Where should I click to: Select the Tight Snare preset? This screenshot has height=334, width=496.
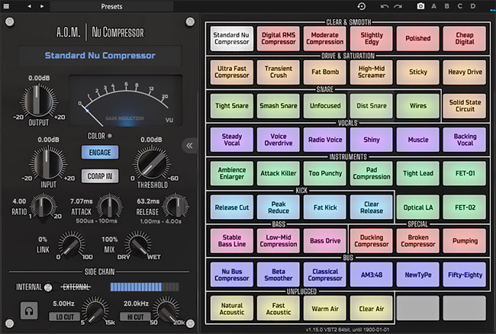[x=232, y=106]
